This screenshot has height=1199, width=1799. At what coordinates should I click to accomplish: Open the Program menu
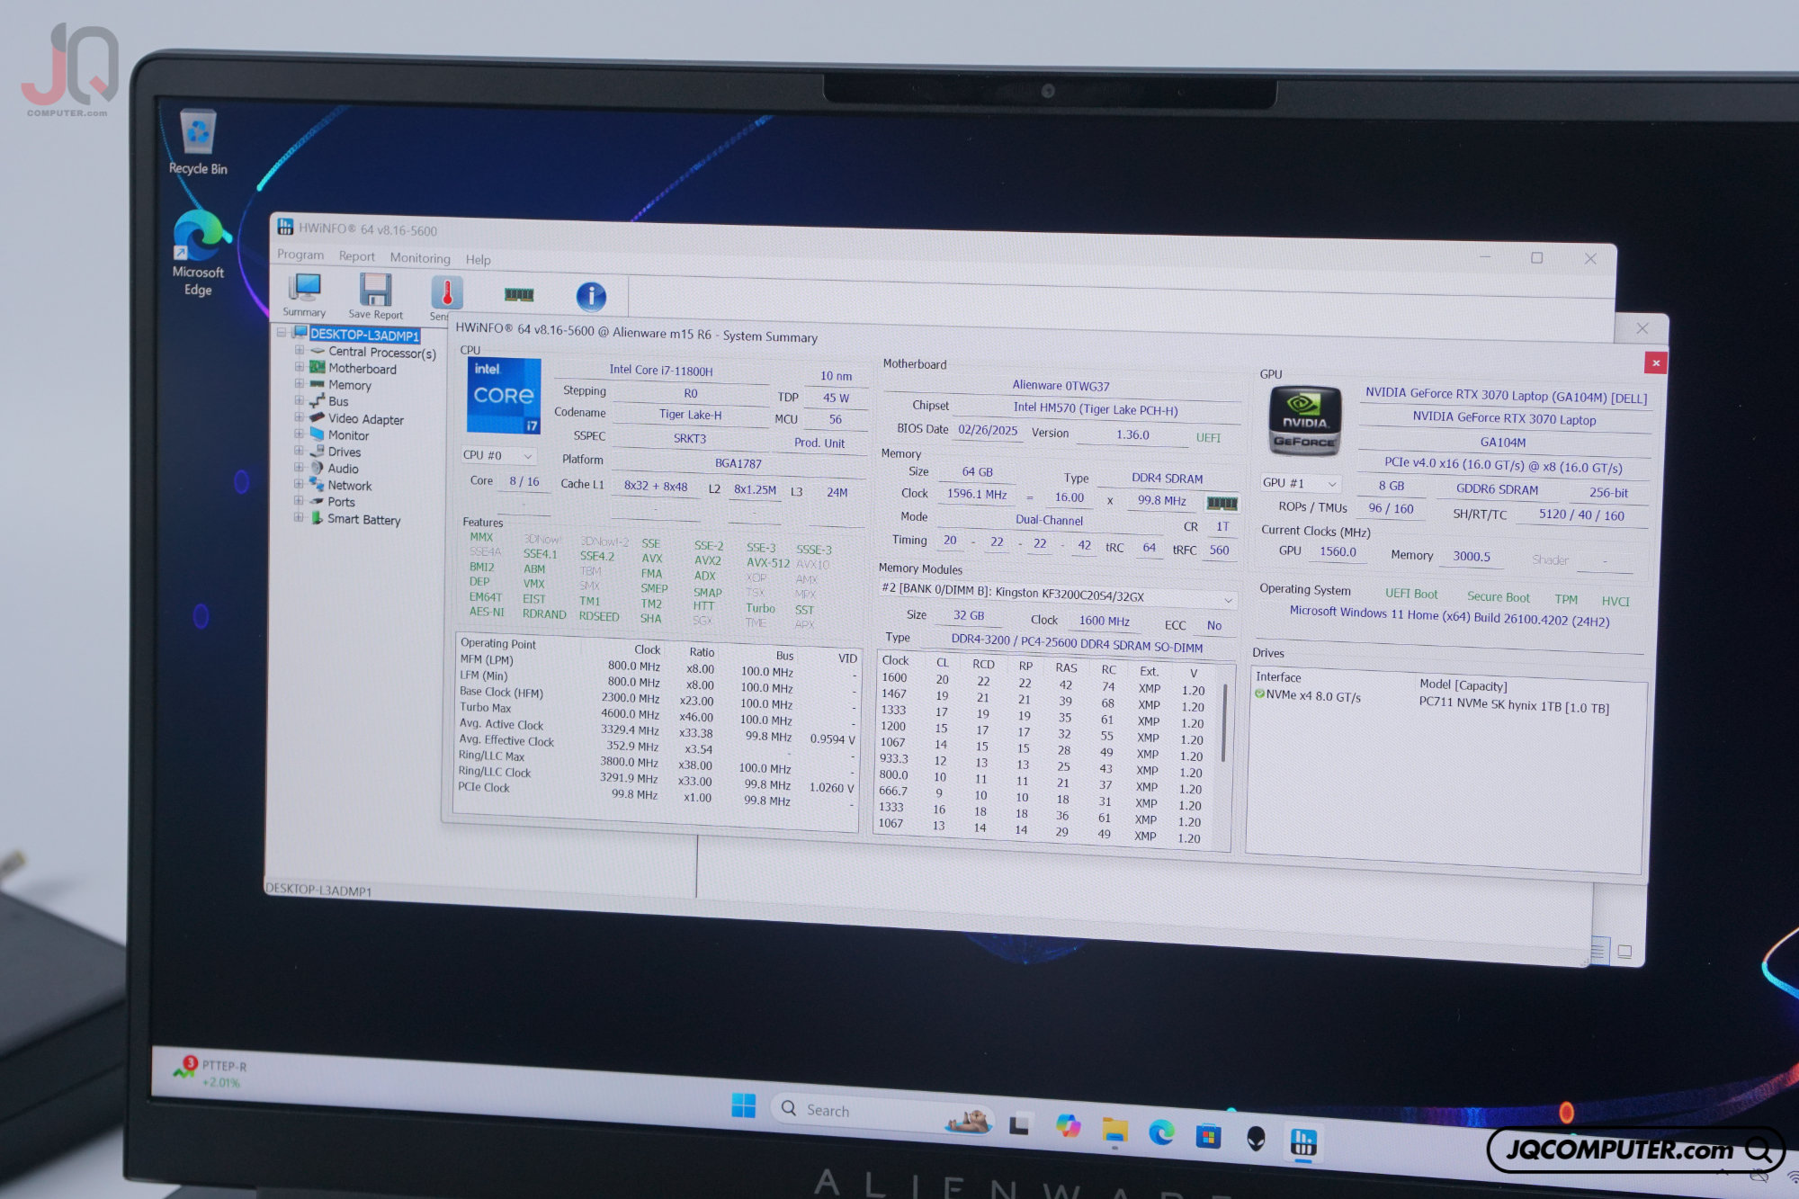pos(300,255)
